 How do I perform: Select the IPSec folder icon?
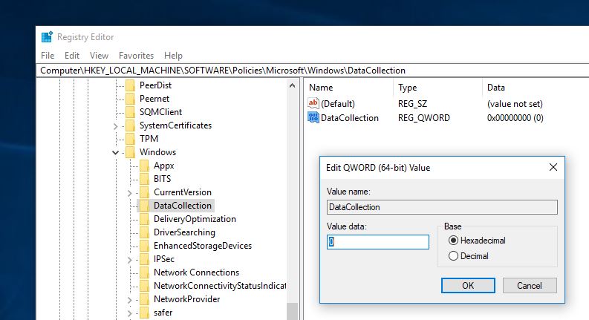pos(144,259)
